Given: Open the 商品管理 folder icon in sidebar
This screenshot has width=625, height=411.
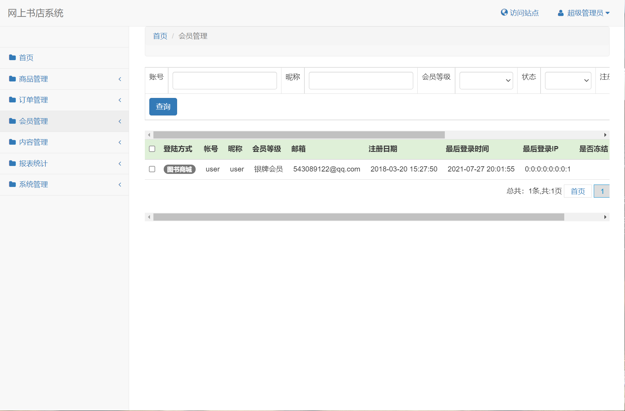Looking at the screenshot, I should click(x=12, y=79).
